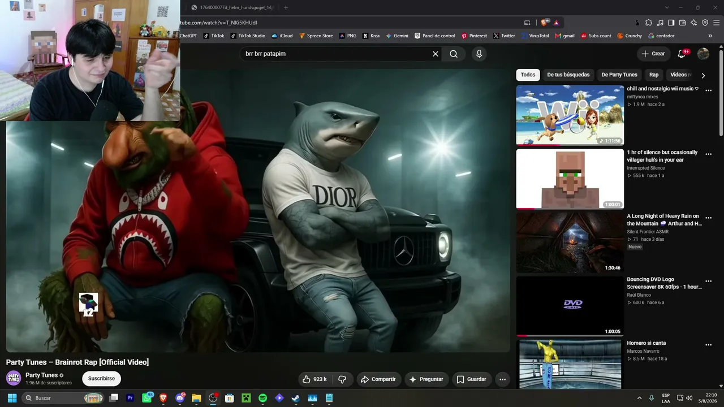Click the Preguntar button
This screenshot has width=724, height=407.
(x=426, y=379)
